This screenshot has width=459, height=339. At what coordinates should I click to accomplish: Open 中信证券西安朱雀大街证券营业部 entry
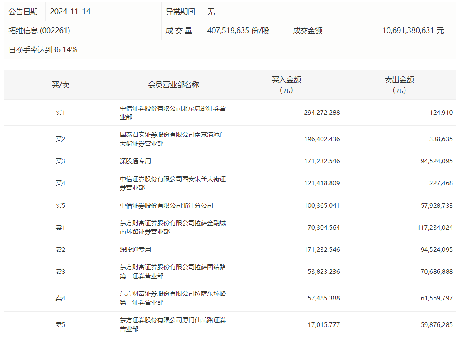point(173,183)
